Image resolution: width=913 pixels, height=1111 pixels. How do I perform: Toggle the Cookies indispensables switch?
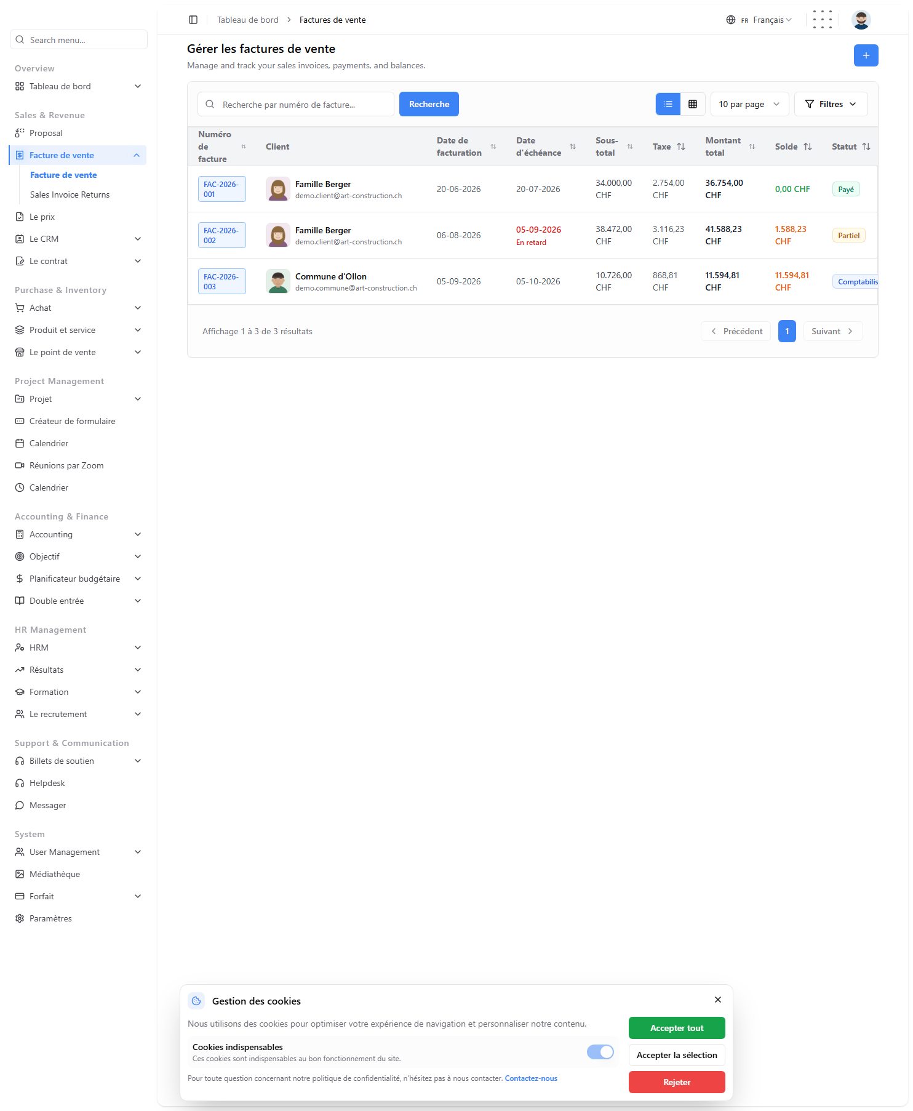point(600,1052)
